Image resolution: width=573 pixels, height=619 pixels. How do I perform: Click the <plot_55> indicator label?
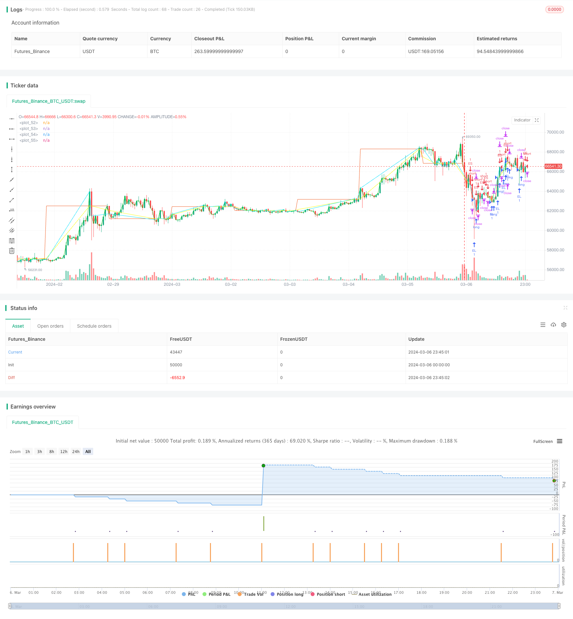coord(29,140)
